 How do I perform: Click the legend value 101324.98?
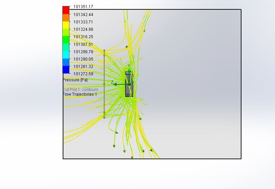click(x=83, y=29)
